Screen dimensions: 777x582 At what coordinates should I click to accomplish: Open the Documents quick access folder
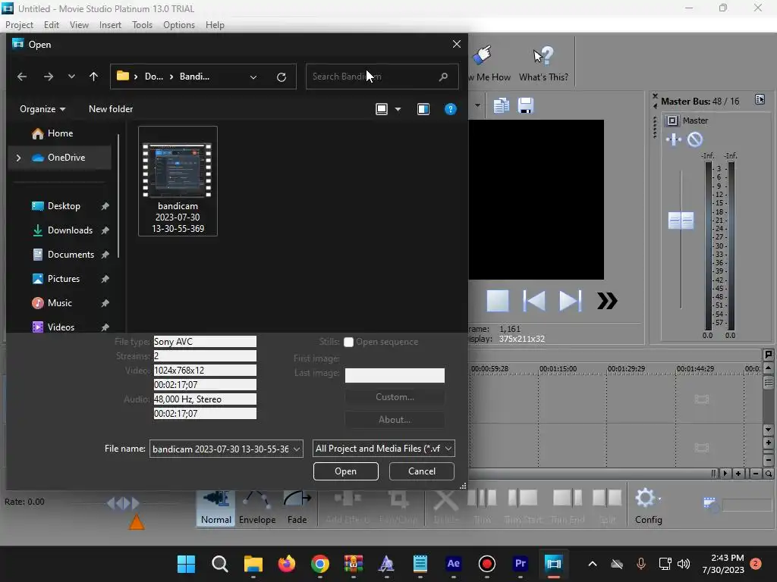click(x=71, y=255)
